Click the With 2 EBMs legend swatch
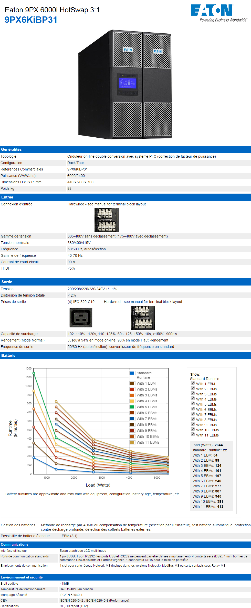The height and width of the screenshot is (608, 251). [x=132, y=389]
